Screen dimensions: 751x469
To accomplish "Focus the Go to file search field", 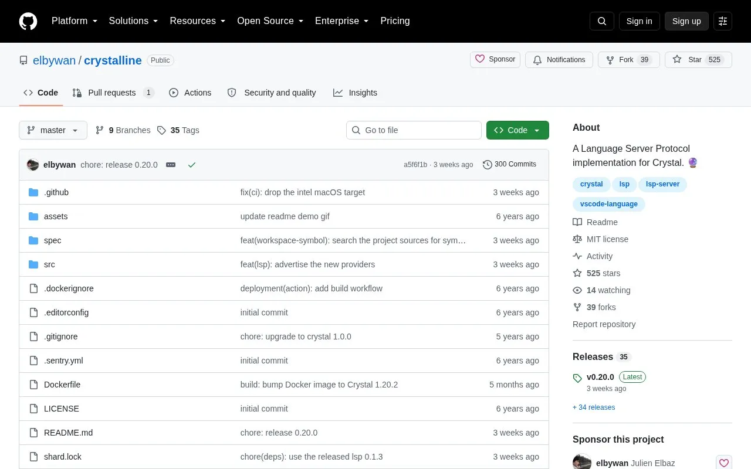I will pyautogui.click(x=414, y=130).
